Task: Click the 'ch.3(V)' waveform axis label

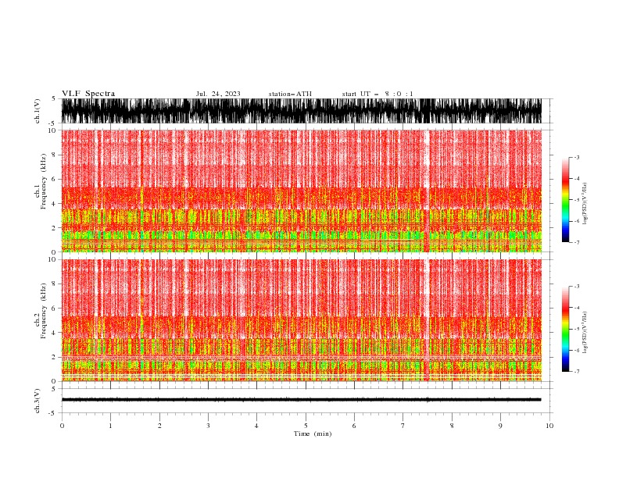Action: (x=37, y=401)
